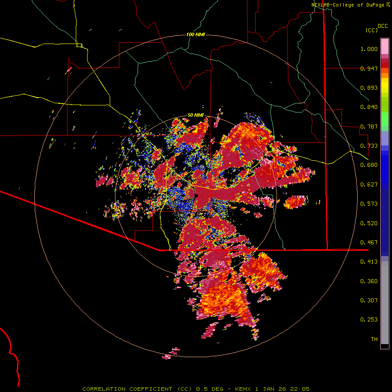Click the 100 NMI range ring label
Screen dimensions: 392x392
(x=196, y=34)
